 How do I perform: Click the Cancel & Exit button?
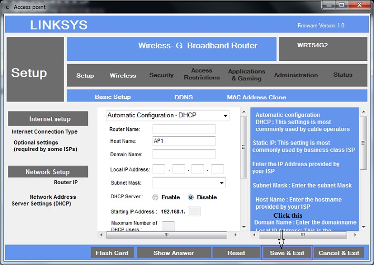click(x=339, y=253)
